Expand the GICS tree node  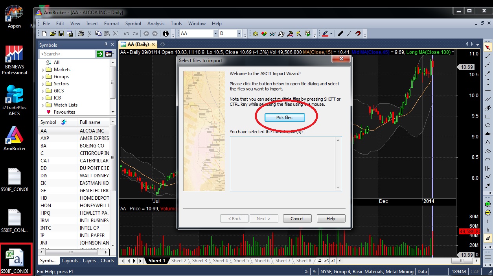(43, 91)
